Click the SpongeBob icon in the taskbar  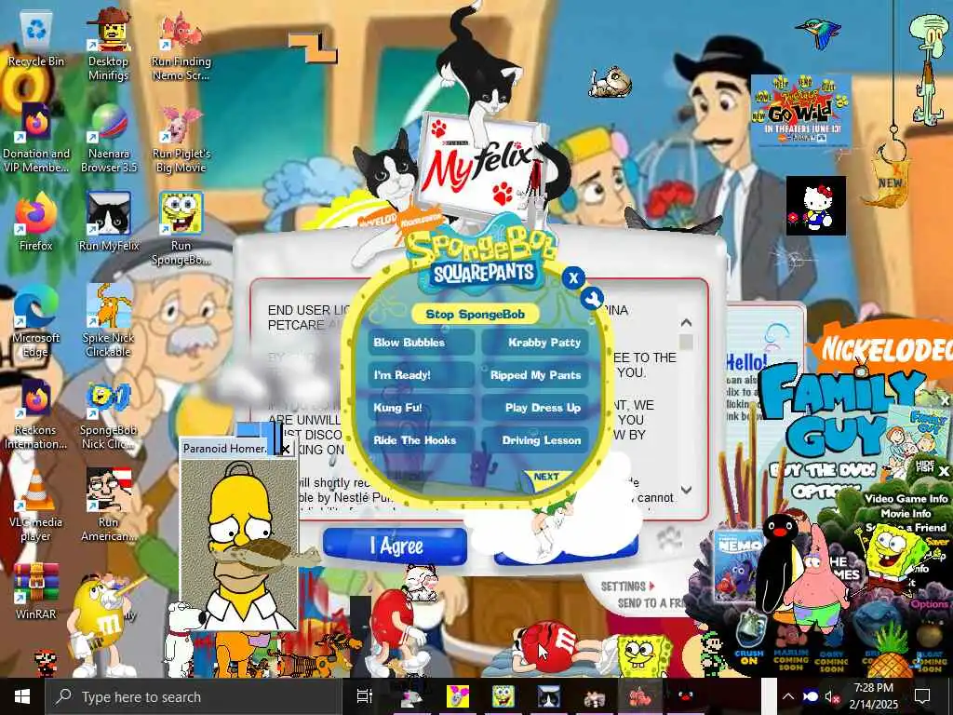coord(503,696)
